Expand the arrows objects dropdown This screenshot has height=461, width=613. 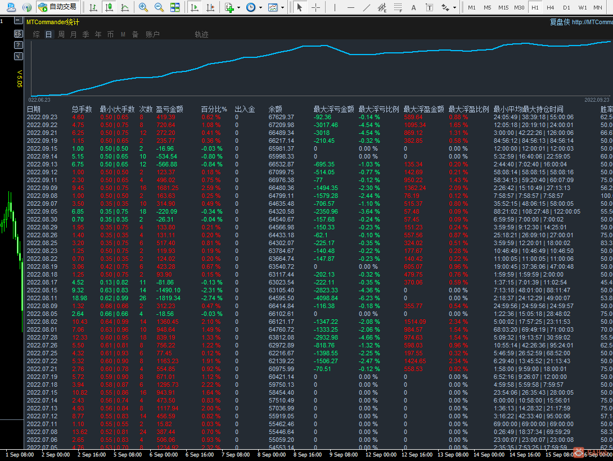point(454,7)
